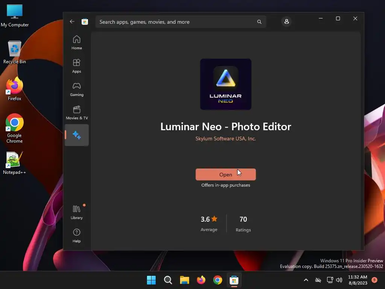Click the search apps input field
385x289 pixels.
click(x=181, y=22)
